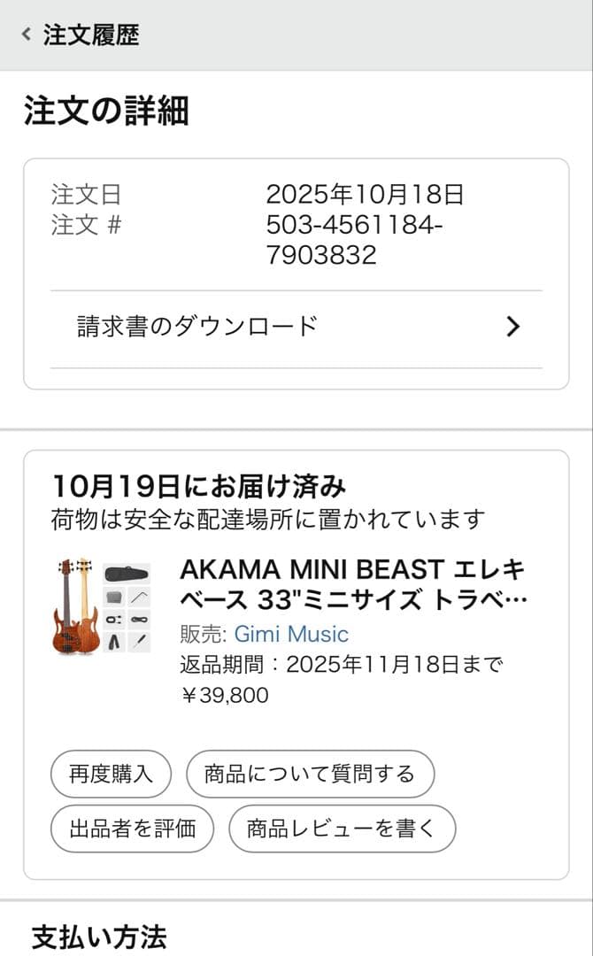The image size is (593, 956).
Task: Tap 商品レビューを書く to write a review
Action: click(343, 829)
